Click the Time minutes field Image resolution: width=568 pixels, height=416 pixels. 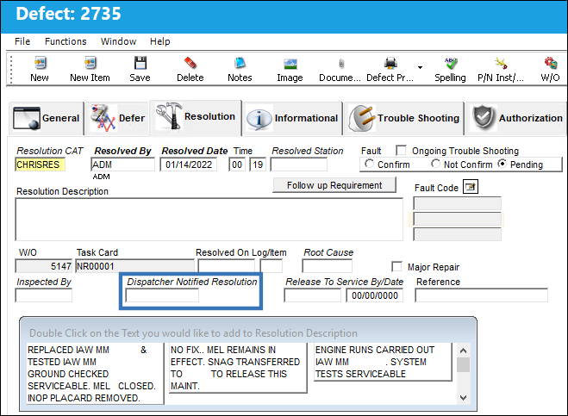coord(258,165)
